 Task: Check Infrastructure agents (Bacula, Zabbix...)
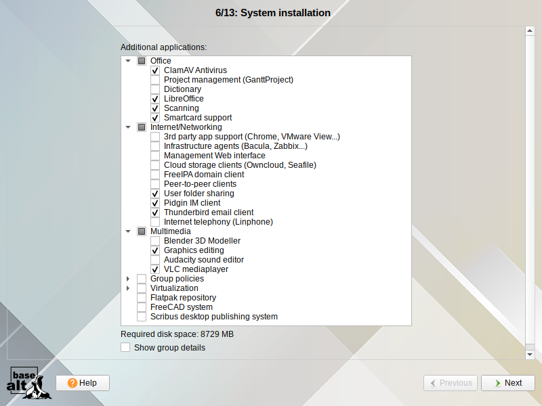(x=155, y=146)
